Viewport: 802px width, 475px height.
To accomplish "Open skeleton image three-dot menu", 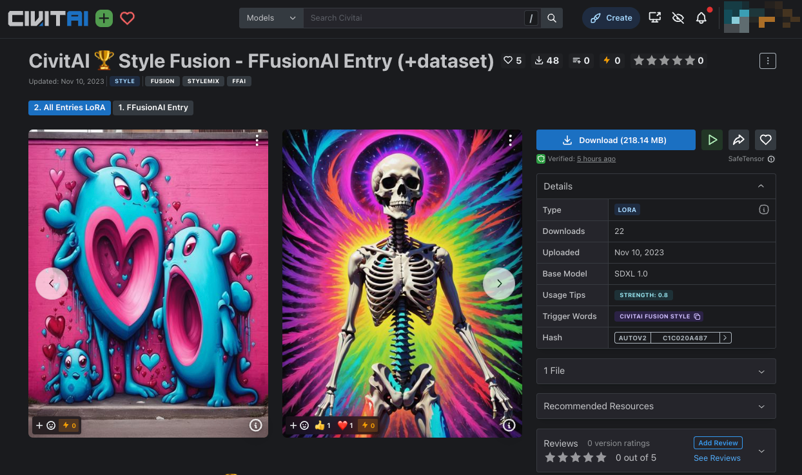I will (x=511, y=140).
